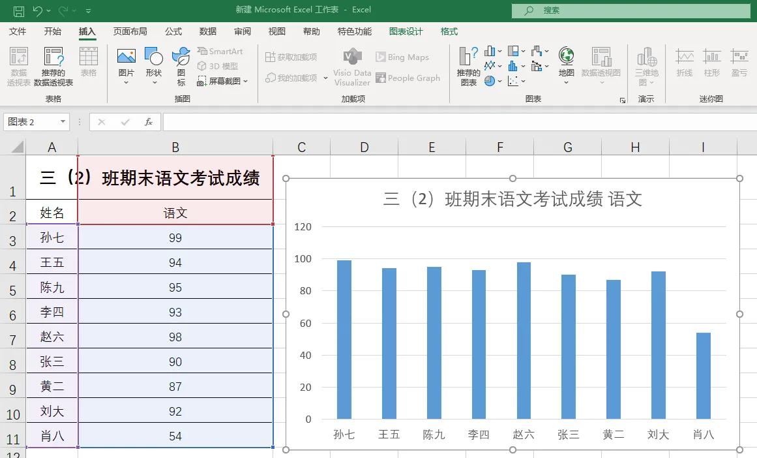
Task: Insert a People Graph add-in
Action: click(409, 78)
